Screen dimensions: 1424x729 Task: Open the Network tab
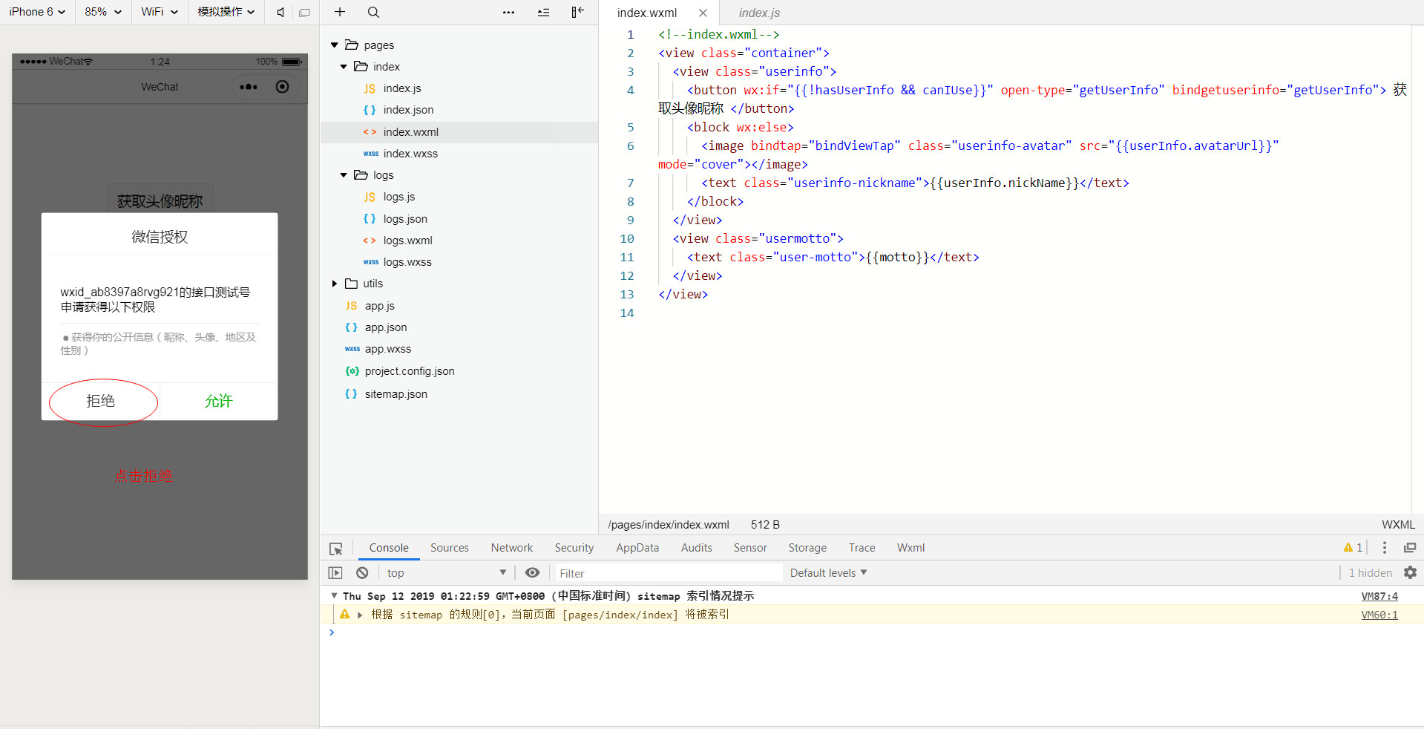[x=512, y=548]
